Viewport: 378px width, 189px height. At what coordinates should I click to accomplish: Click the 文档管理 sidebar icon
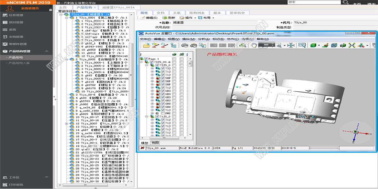[5, 37]
